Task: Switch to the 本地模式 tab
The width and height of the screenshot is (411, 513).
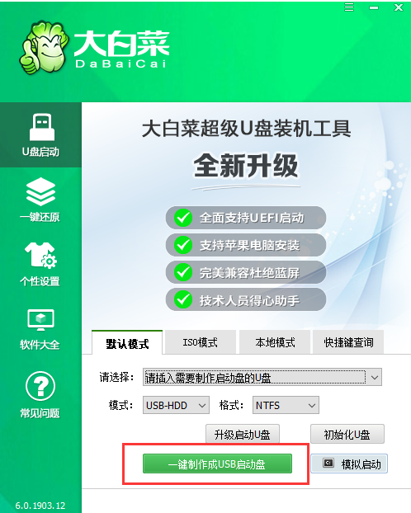Action: [275, 342]
